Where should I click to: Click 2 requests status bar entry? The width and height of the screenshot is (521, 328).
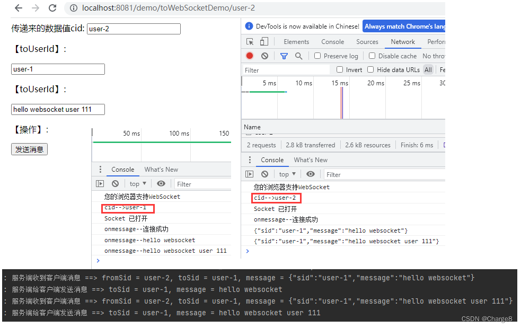[261, 145]
